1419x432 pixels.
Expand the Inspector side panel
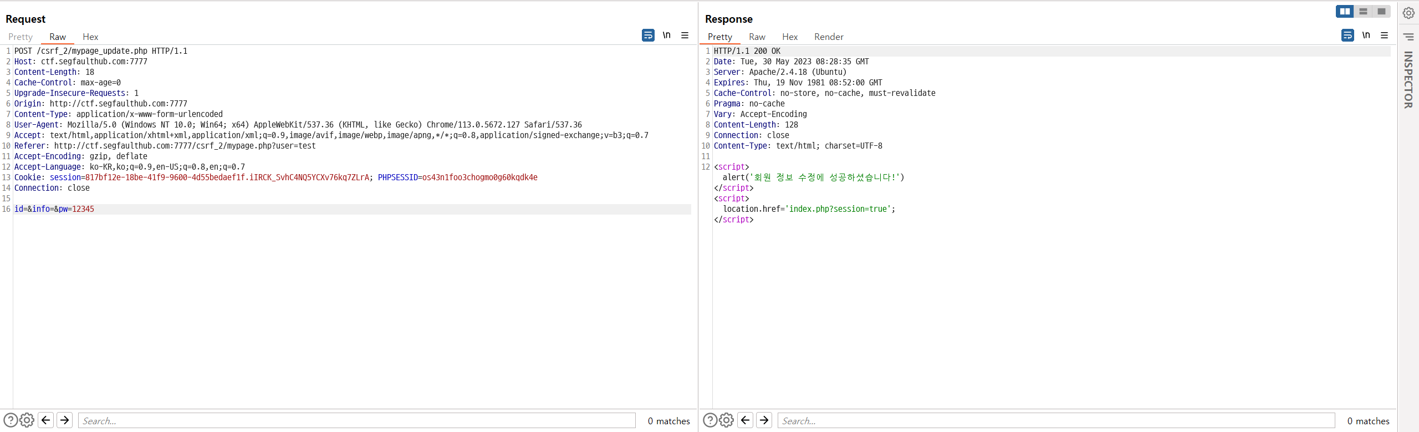tap(1408, 80)
